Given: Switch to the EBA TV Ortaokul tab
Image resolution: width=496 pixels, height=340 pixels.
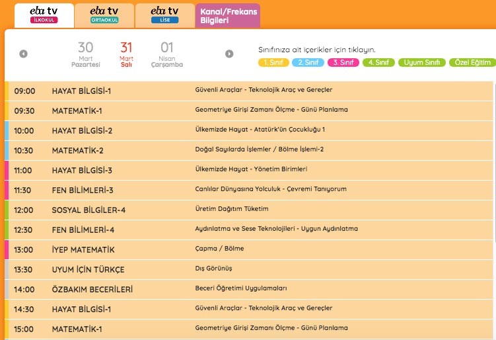Looking at the screenshot, I should 104,15.
